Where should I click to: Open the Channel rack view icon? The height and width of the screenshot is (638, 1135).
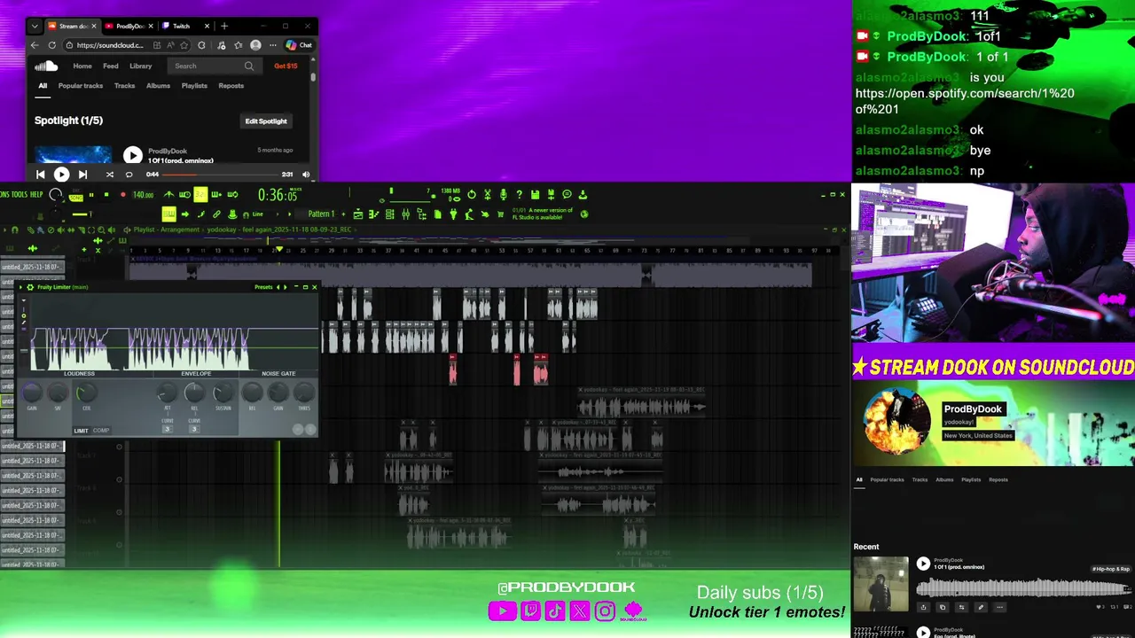click(x=390, y=214)
